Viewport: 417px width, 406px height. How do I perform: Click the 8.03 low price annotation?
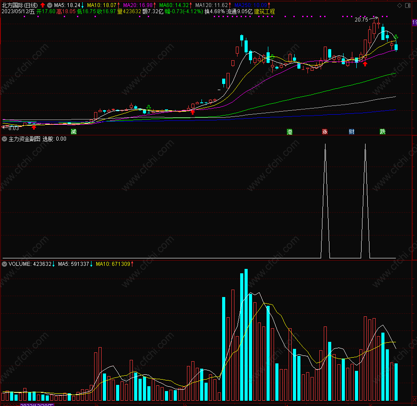pyautogui.click(x=14, y=128)
